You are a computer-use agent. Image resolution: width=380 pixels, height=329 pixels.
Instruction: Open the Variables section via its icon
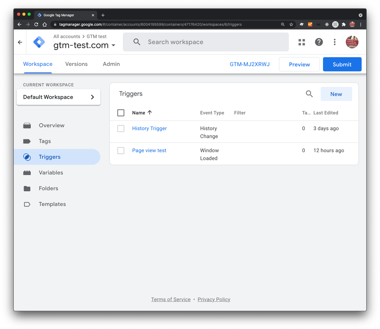point(27,173)
